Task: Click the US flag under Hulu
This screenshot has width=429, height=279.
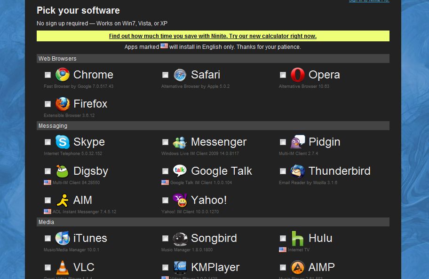Action: coord(283,249)
